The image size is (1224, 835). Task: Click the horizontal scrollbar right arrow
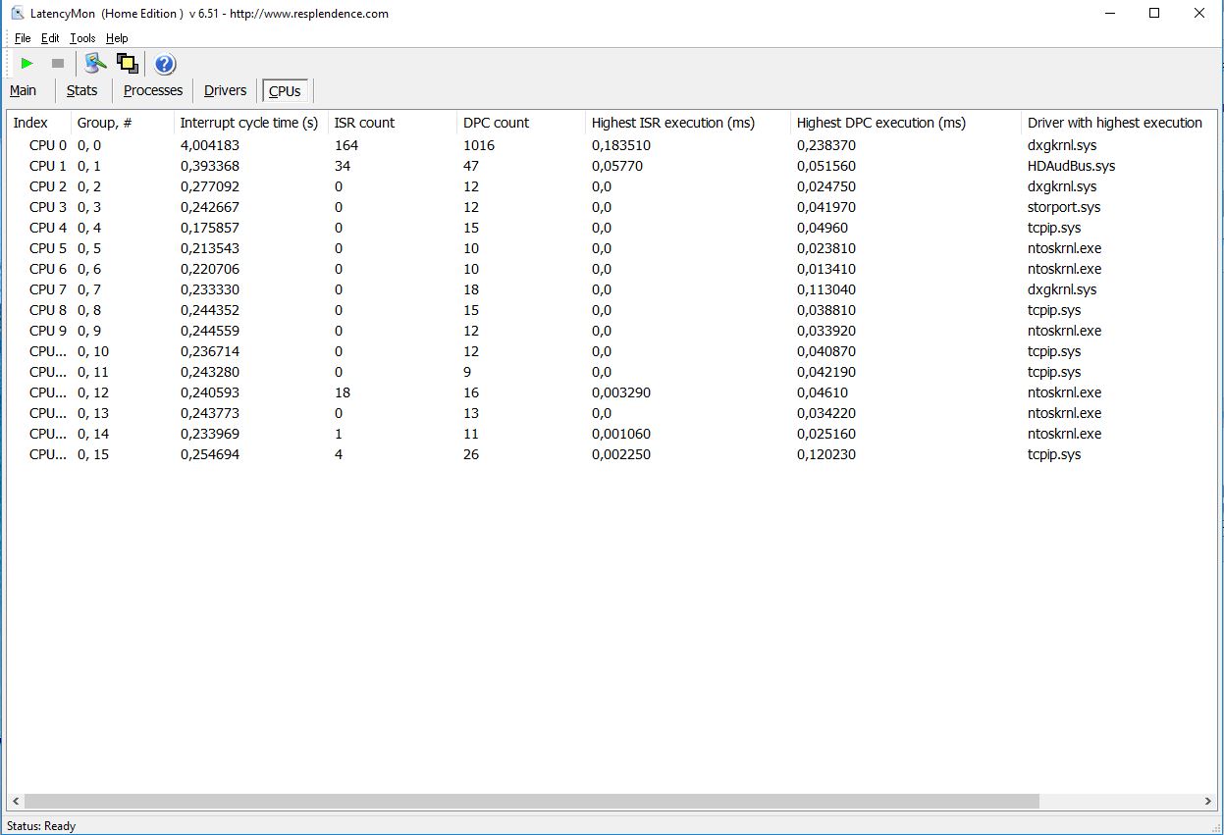(1208, 802)
